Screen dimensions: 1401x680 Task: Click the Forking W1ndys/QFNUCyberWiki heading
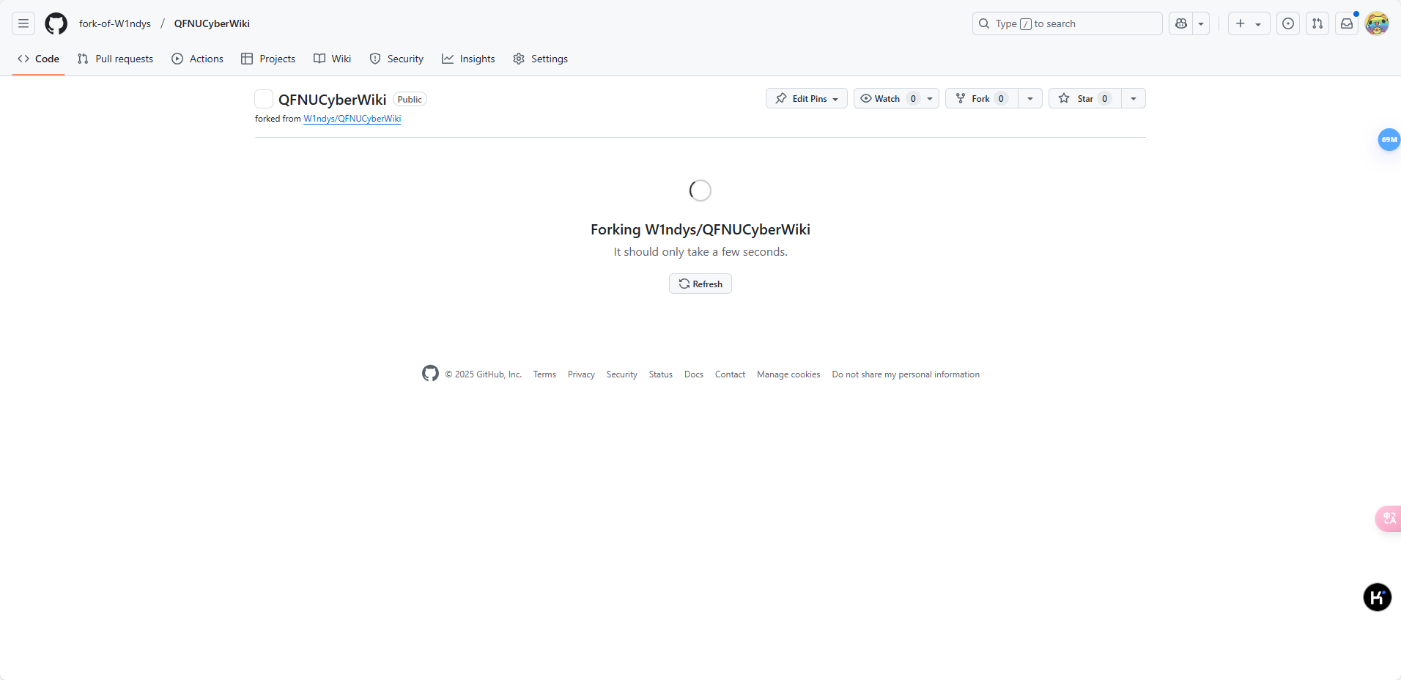tap(700, 229)
